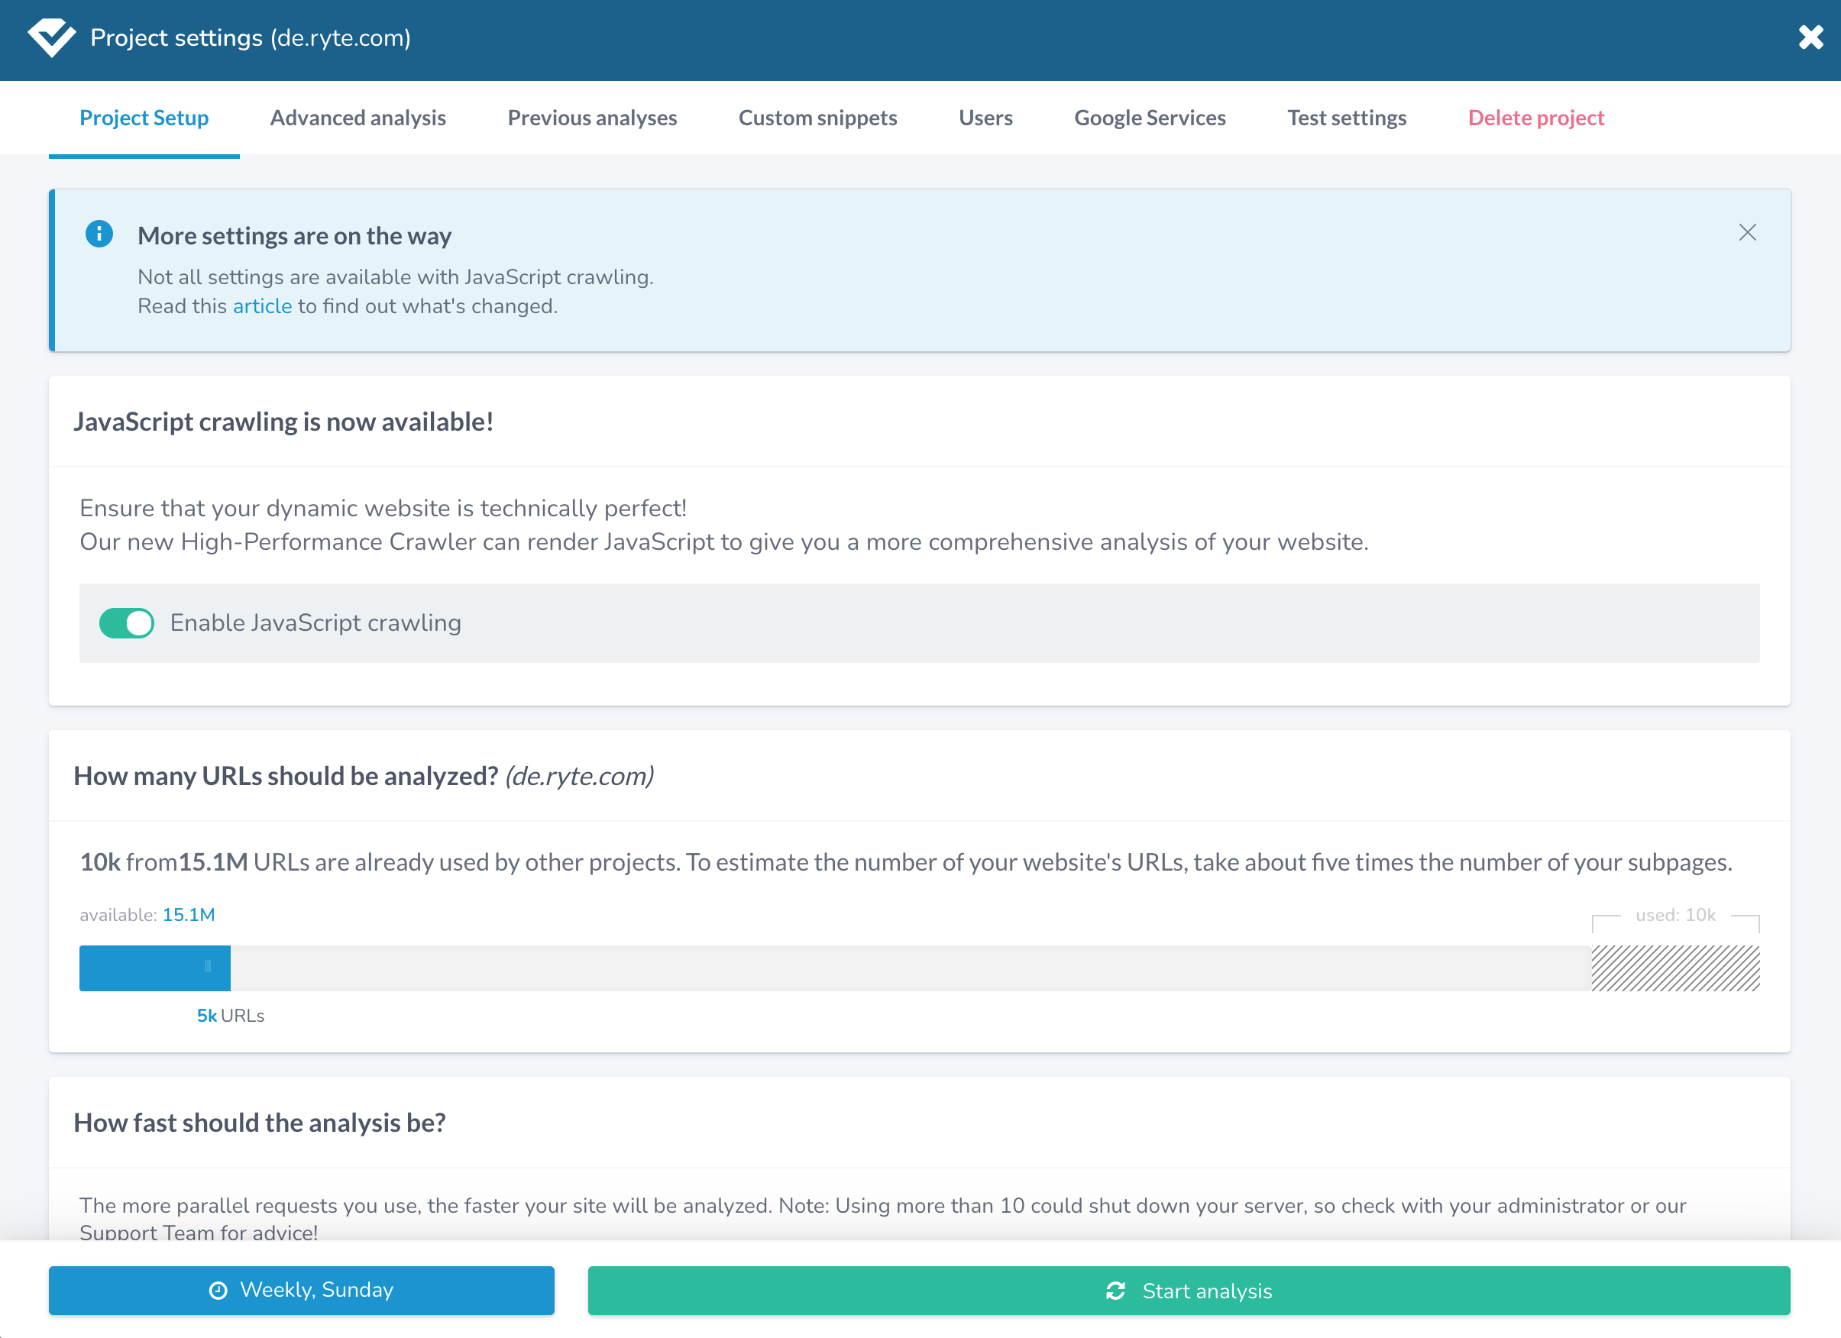Dismiss the 'More settings are on the way' notice

click(x=1747, y=233)
